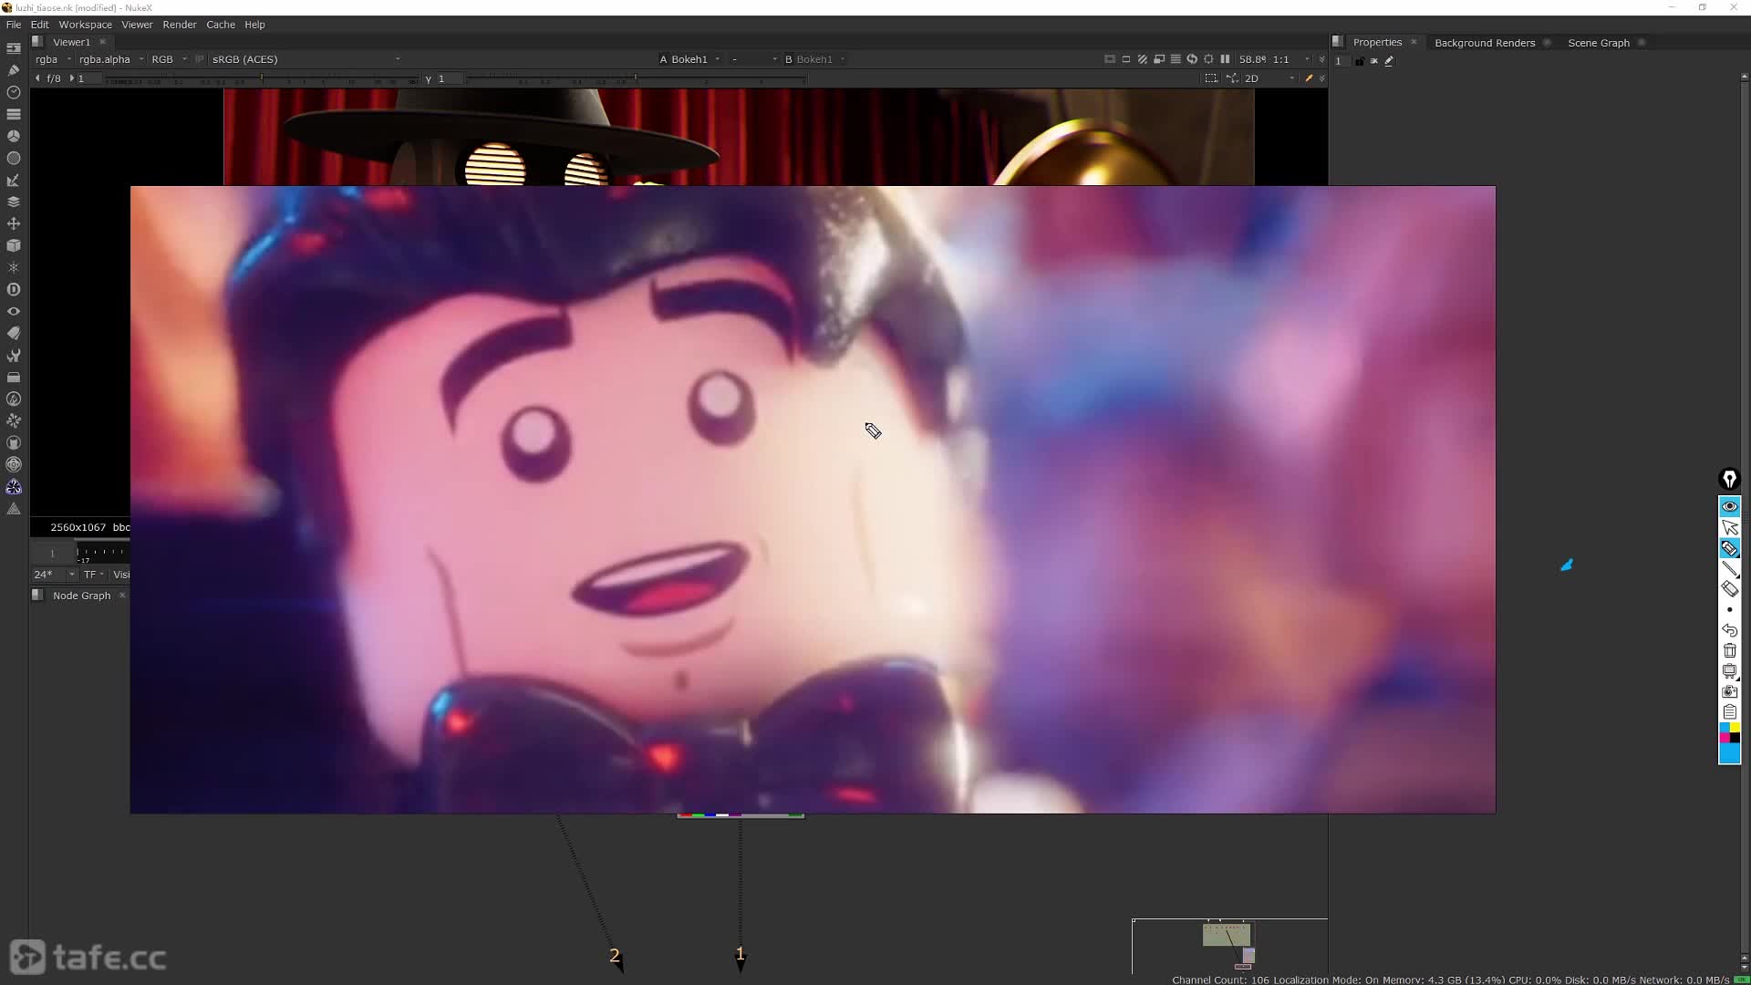Open the pen annotation app icon
This screenshot has height=985, width=1751.
point(1729,479)
